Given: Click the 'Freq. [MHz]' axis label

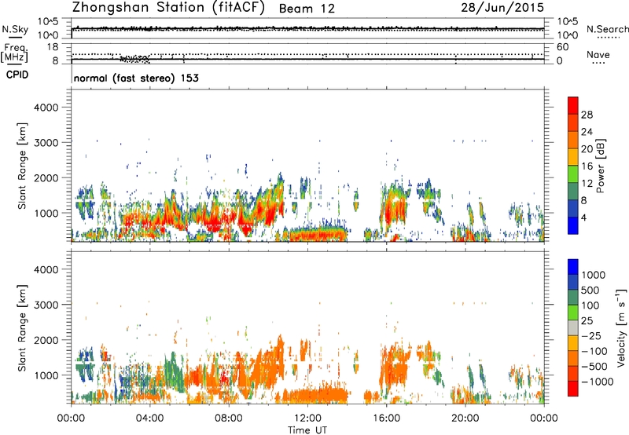Looking at the screenshot, I should pos(14,53).
